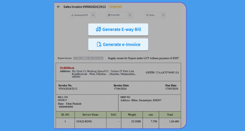The width and height of the screenshot is (245, 131).
Task: Click the truck icon on E-way Bill button
Action: (x=98, y=29)
